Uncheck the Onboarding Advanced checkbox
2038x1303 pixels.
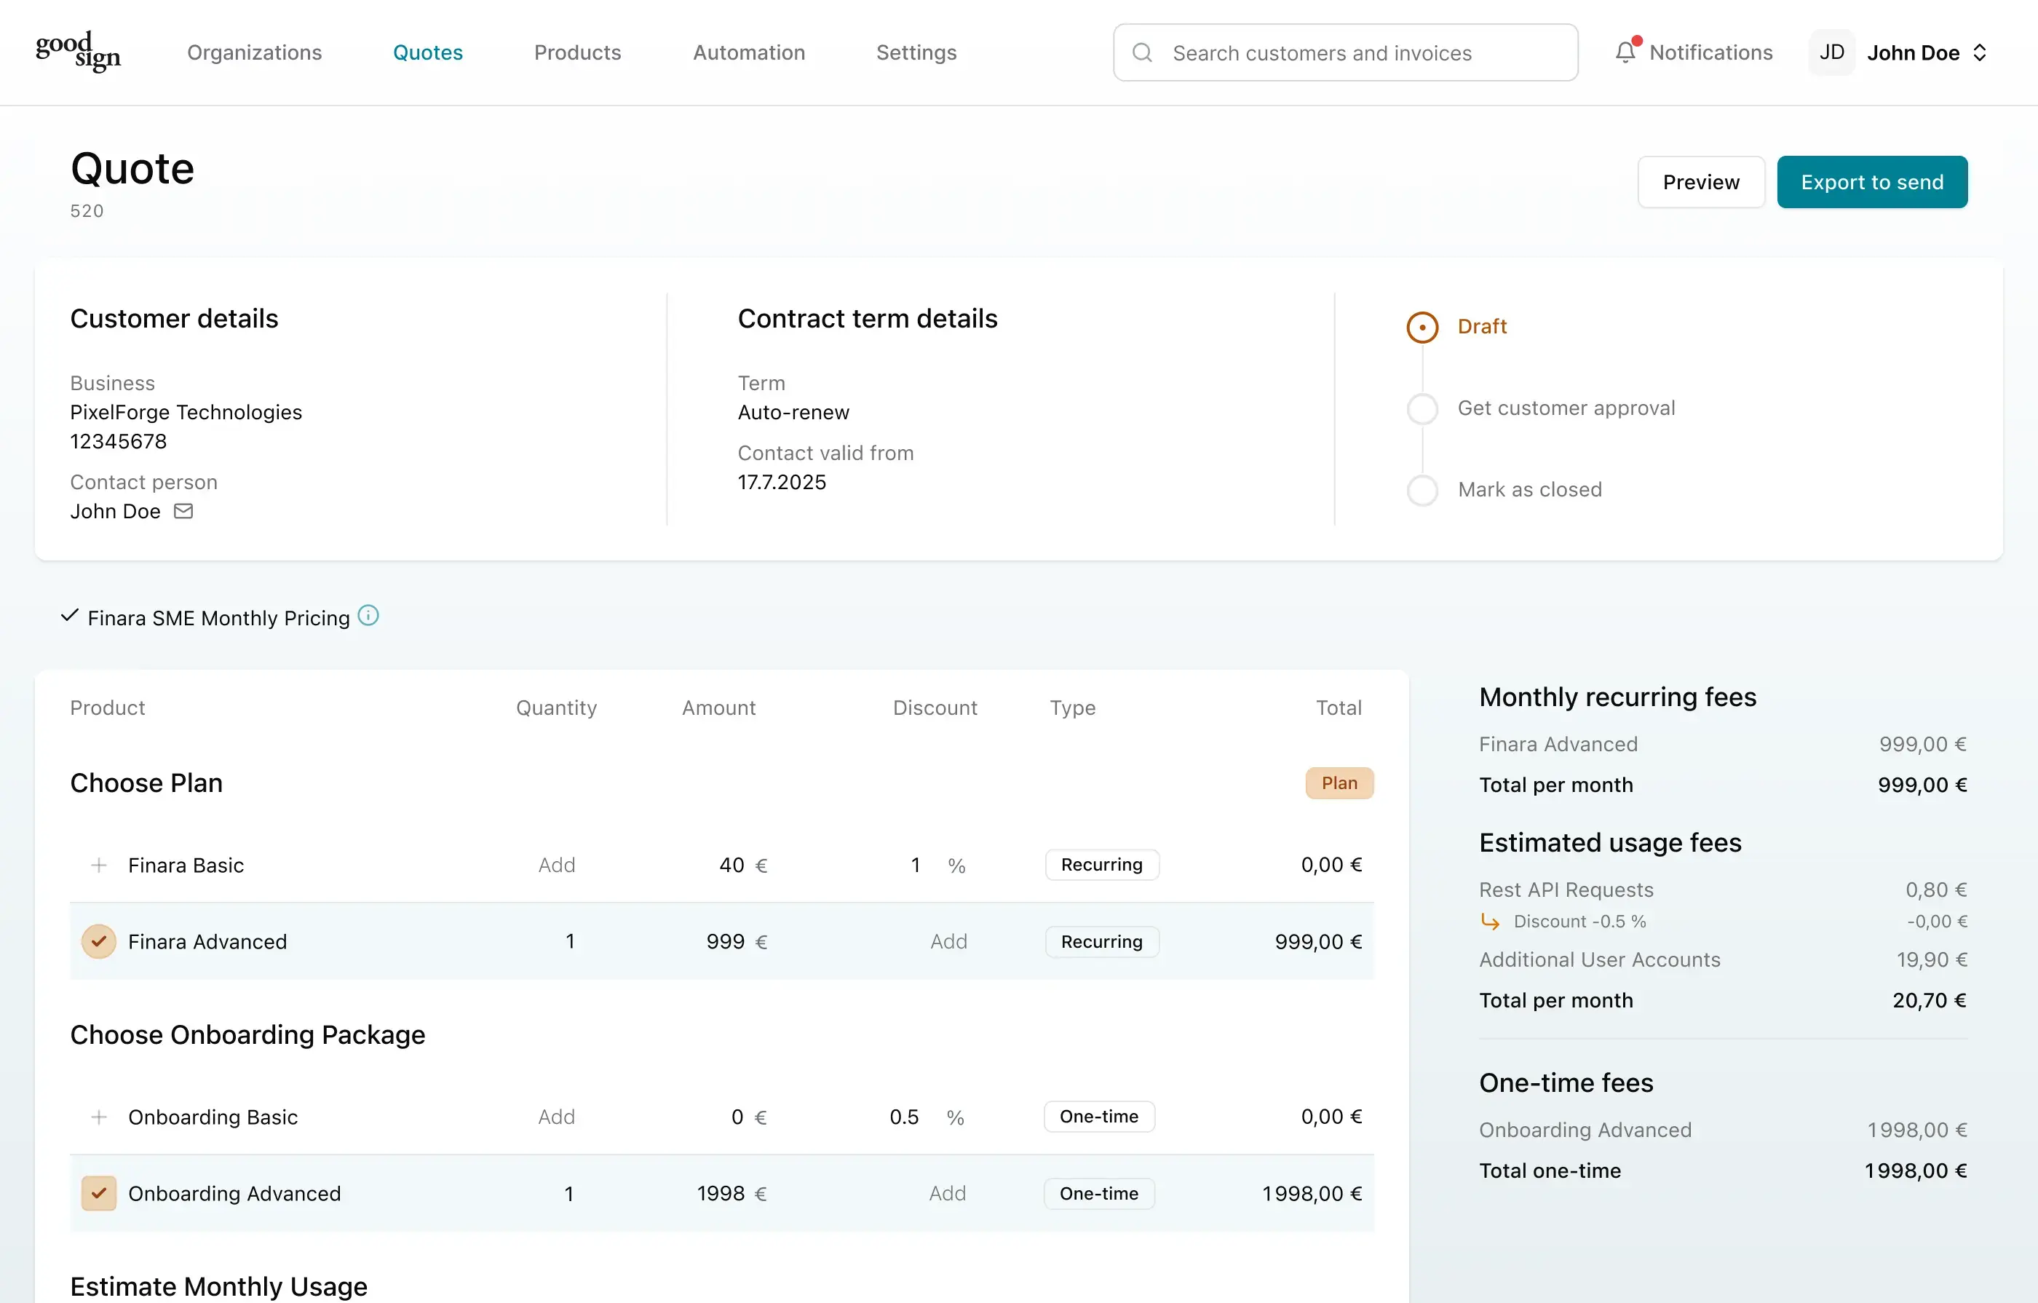click(x=99, y=1193)
